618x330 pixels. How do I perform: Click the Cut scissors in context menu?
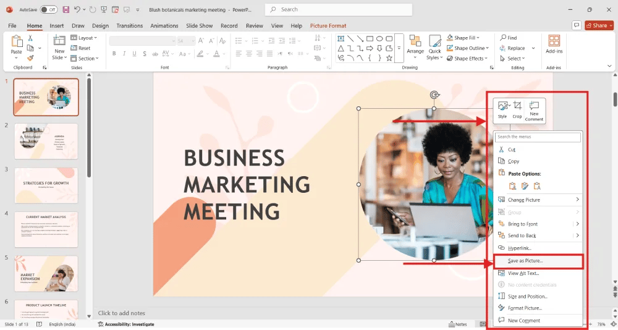502,150
